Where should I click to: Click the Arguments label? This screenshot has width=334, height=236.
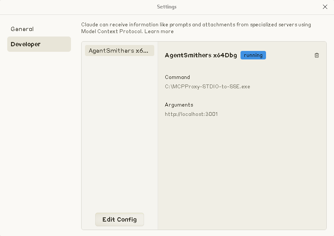point(179,105)
